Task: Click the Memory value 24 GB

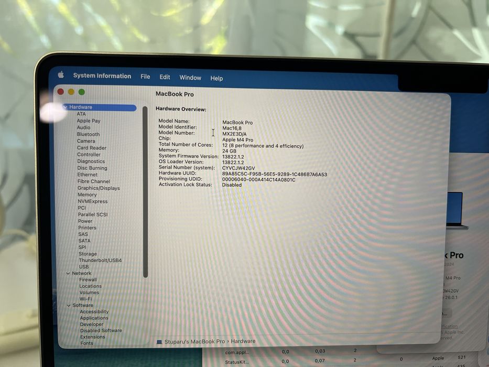Action: click(229, 152)
